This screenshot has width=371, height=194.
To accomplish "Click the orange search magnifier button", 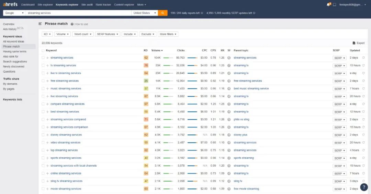I will pyautogui.click(x=162, y=13).
